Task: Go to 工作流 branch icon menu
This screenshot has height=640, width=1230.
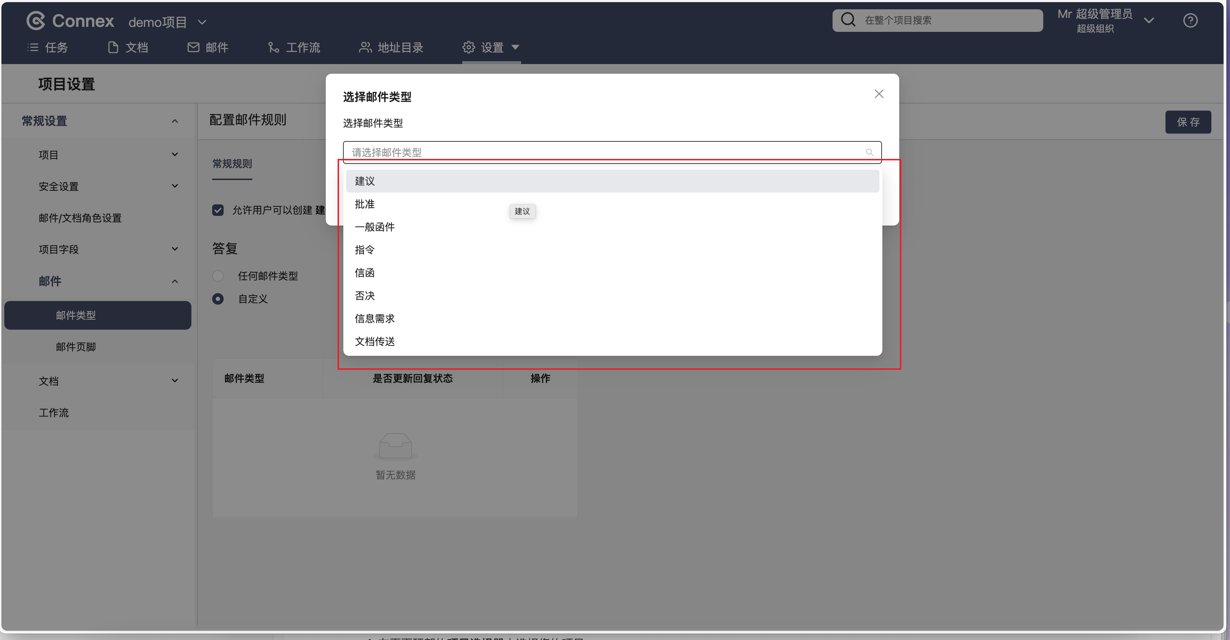Action: 294,47
